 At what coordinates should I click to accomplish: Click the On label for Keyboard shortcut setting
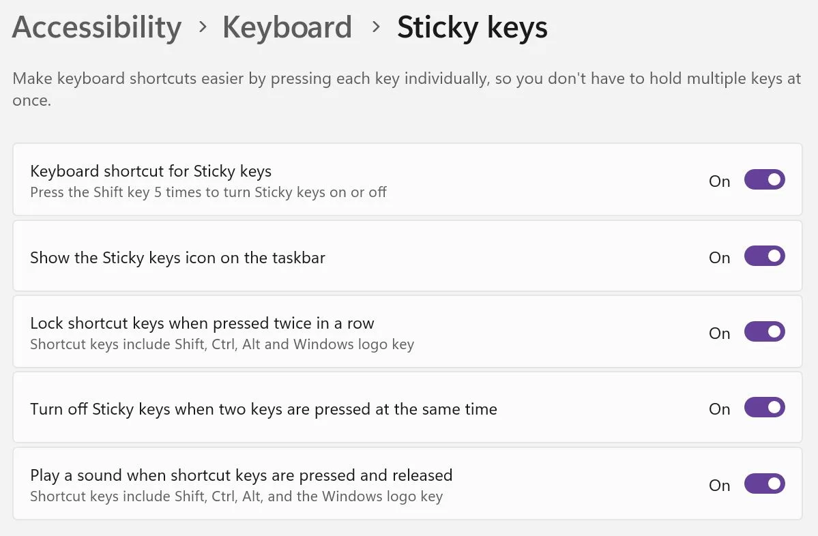719,181
